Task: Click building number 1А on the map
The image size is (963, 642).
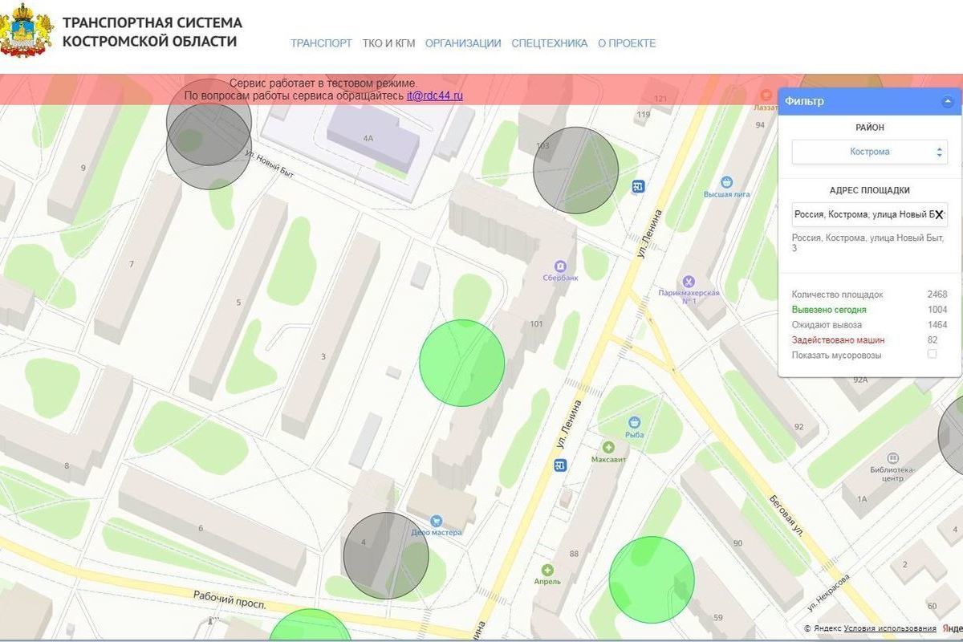Action: 862,499
